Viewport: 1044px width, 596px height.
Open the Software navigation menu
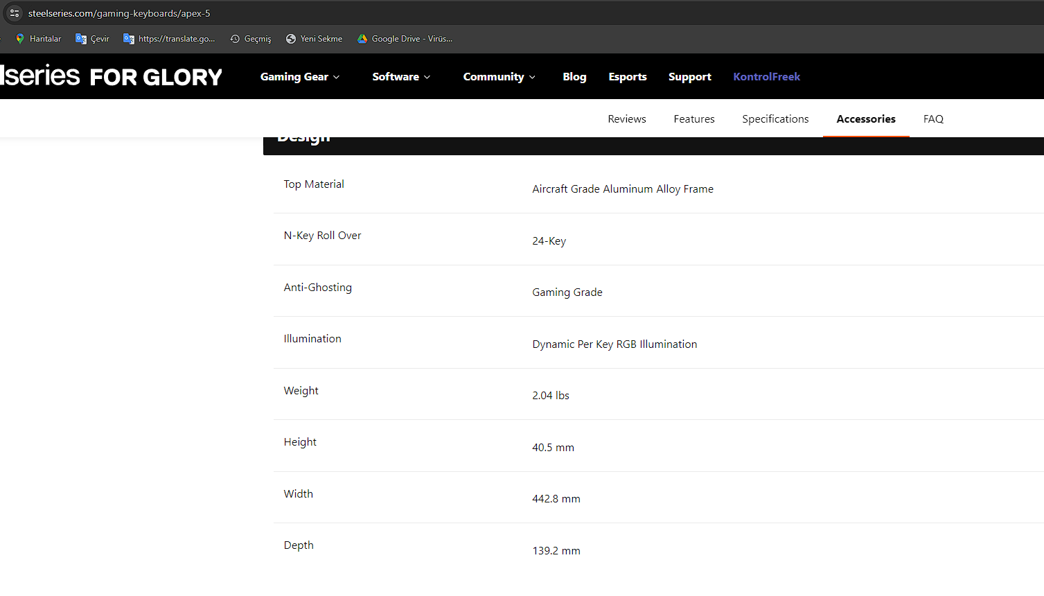(401, 77)
